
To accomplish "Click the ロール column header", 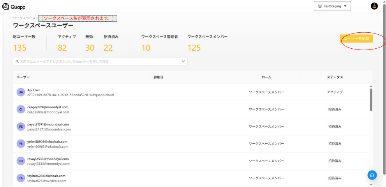I will pyautogui.click(x=266, y=77).
